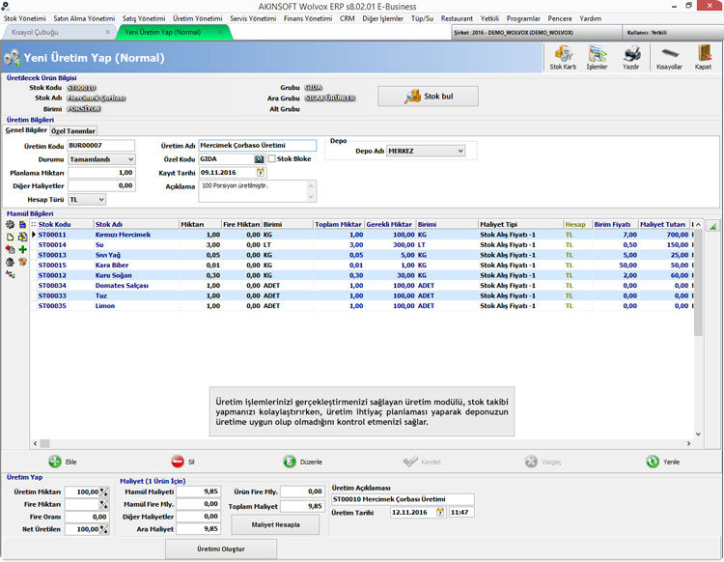Click the ABC letters icon beside grid
Screen dimensions: 724x562
[x=10, y=274]
